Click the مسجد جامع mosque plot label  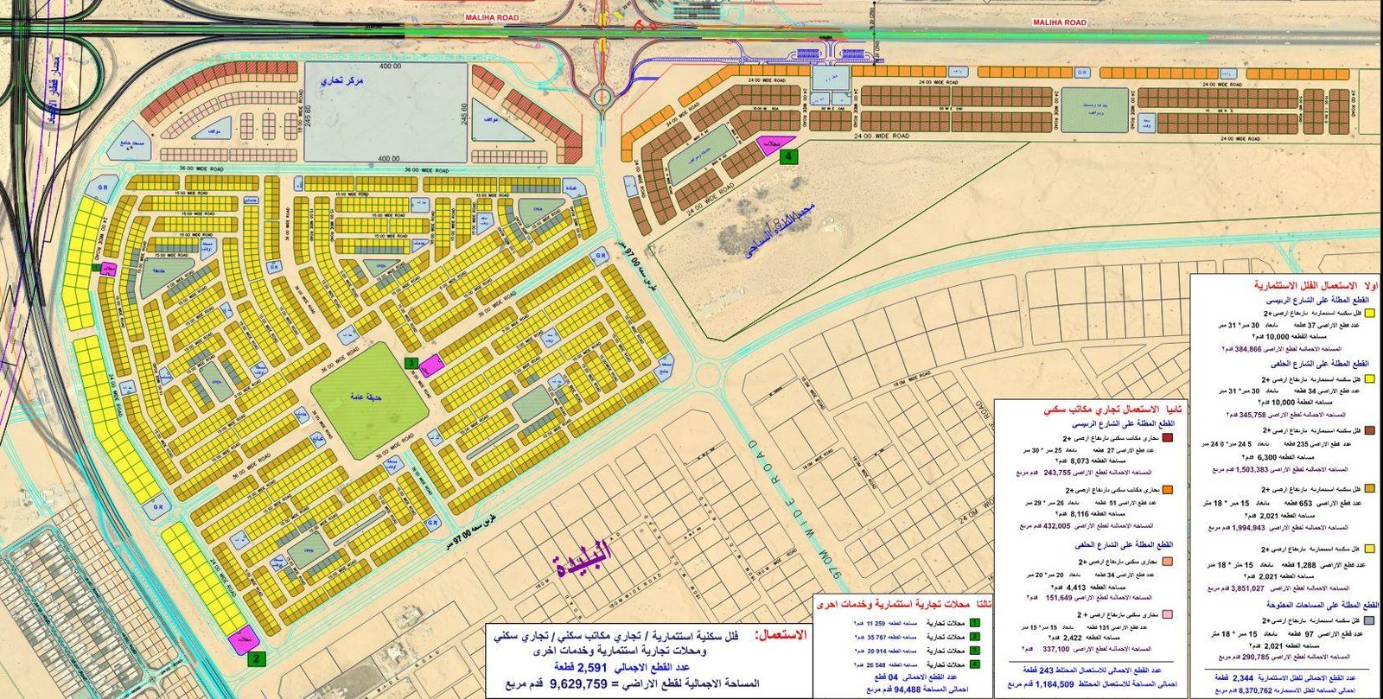pos(132,144)
